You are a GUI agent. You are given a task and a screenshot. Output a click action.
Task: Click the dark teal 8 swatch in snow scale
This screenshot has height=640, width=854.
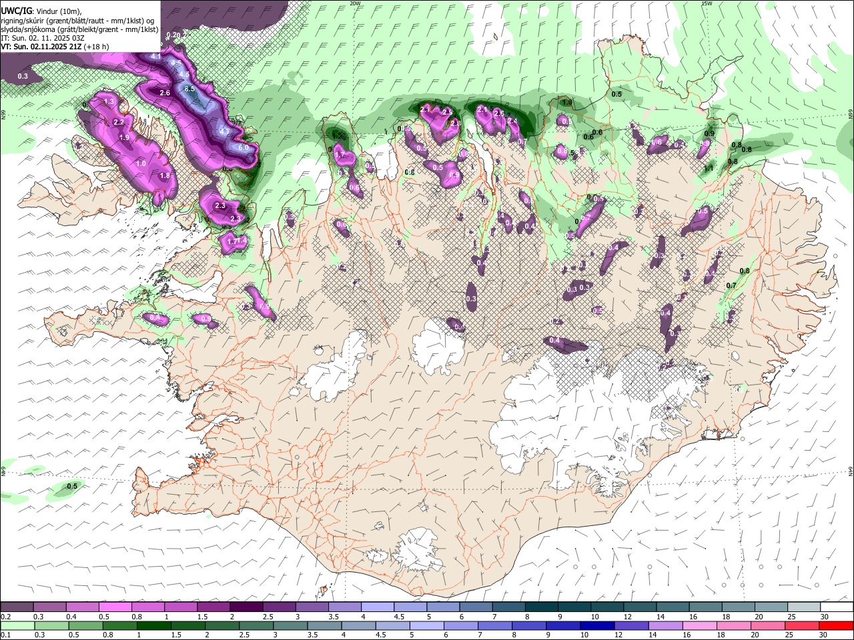pyautogui.click(x=541, y=607)
